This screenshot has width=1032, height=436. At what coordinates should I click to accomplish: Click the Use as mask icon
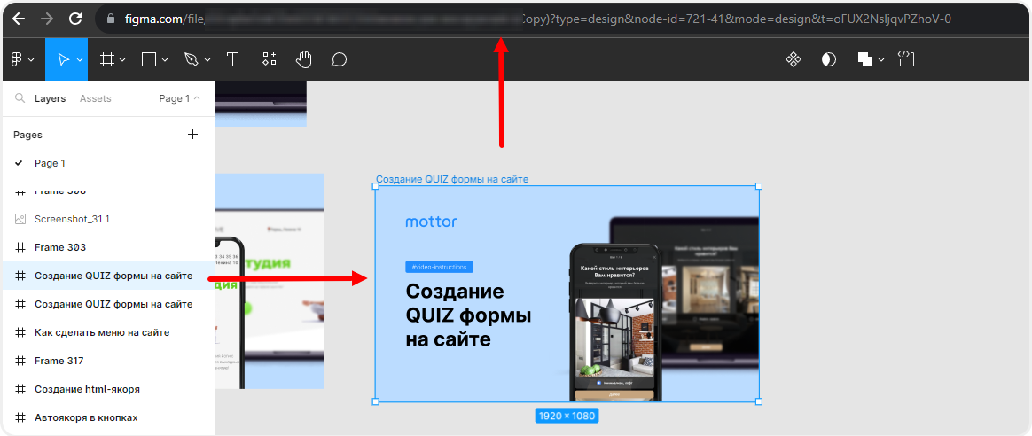pos(828,59)
